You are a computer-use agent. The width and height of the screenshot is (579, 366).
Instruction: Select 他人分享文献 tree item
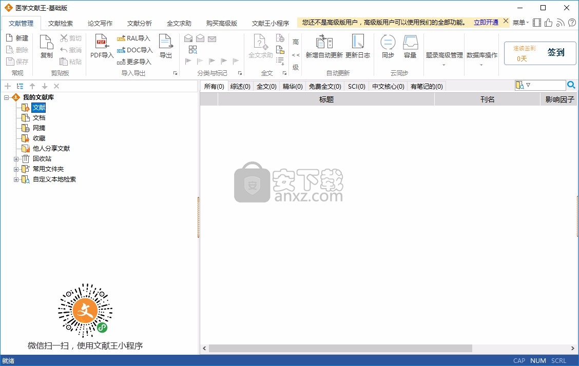[x=51, y=149]
